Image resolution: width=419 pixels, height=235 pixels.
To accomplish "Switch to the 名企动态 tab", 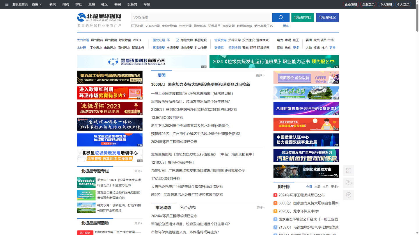I will point(188,207).
